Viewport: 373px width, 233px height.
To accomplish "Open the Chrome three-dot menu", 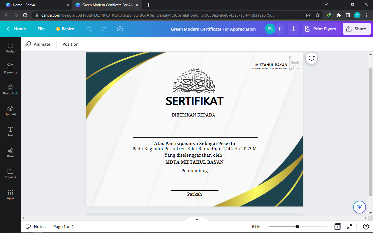I will 367,15.
